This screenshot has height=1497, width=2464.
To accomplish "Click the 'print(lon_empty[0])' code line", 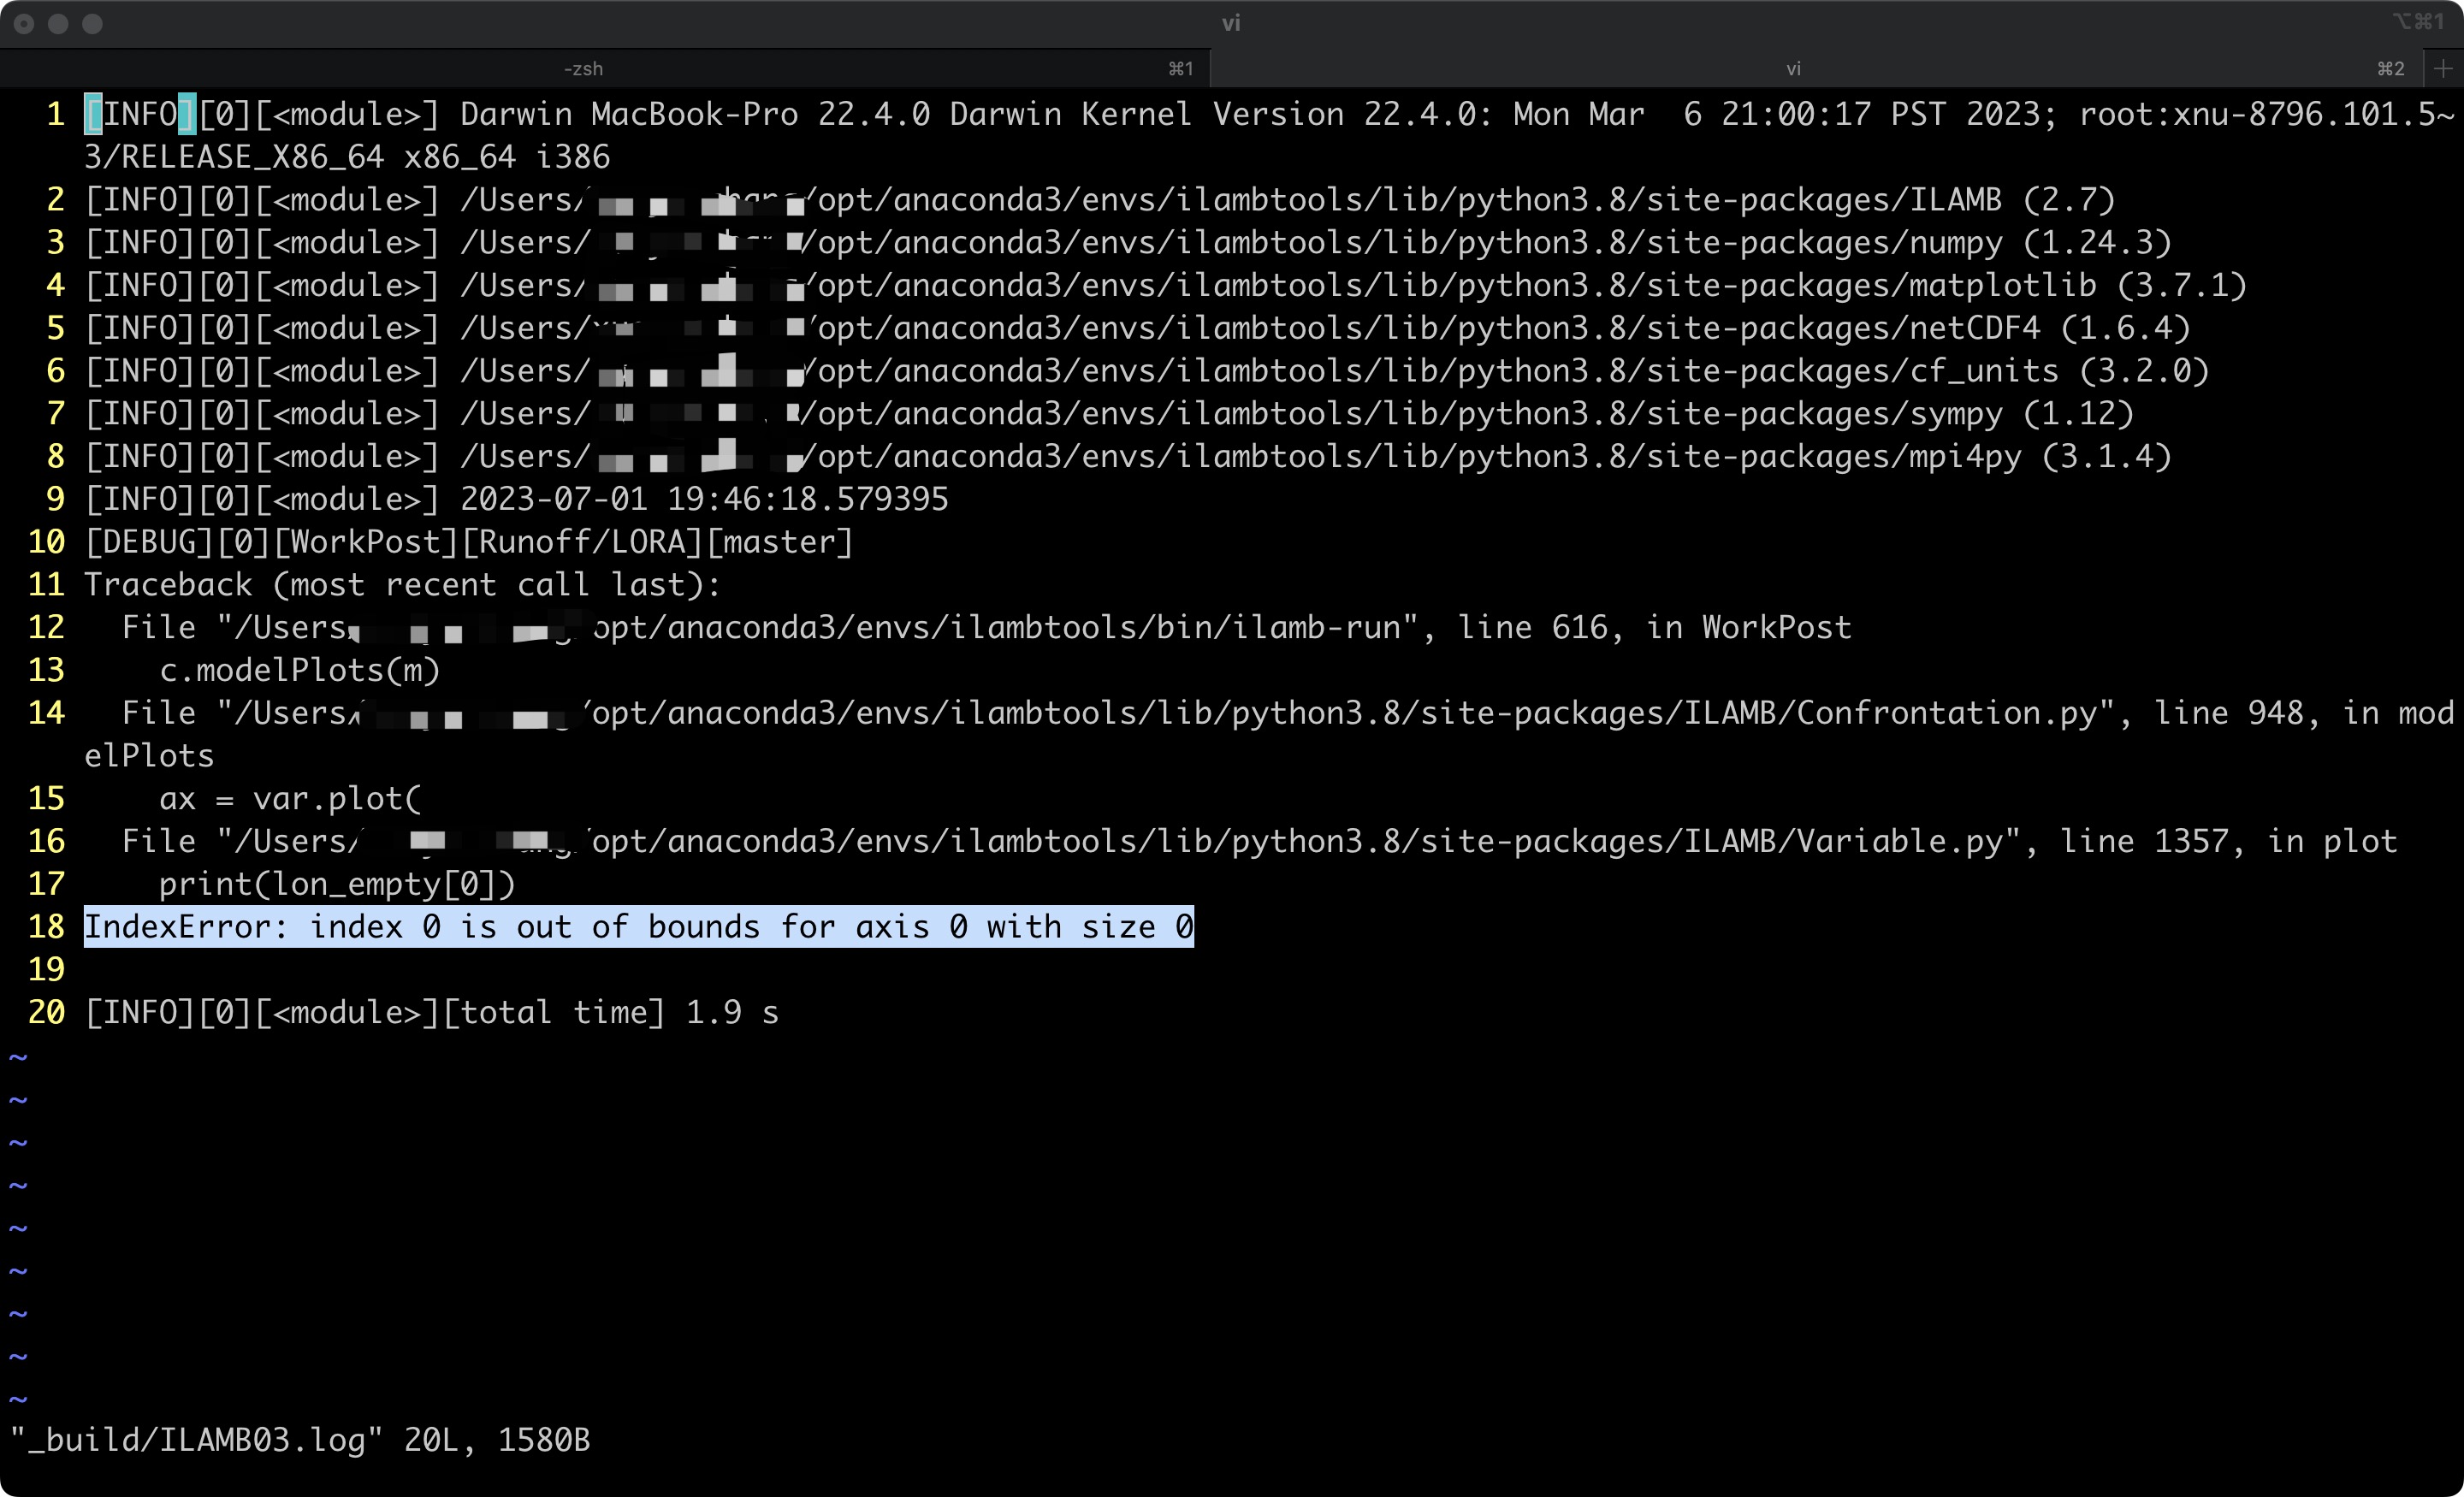I will click(x=337, y=884).
